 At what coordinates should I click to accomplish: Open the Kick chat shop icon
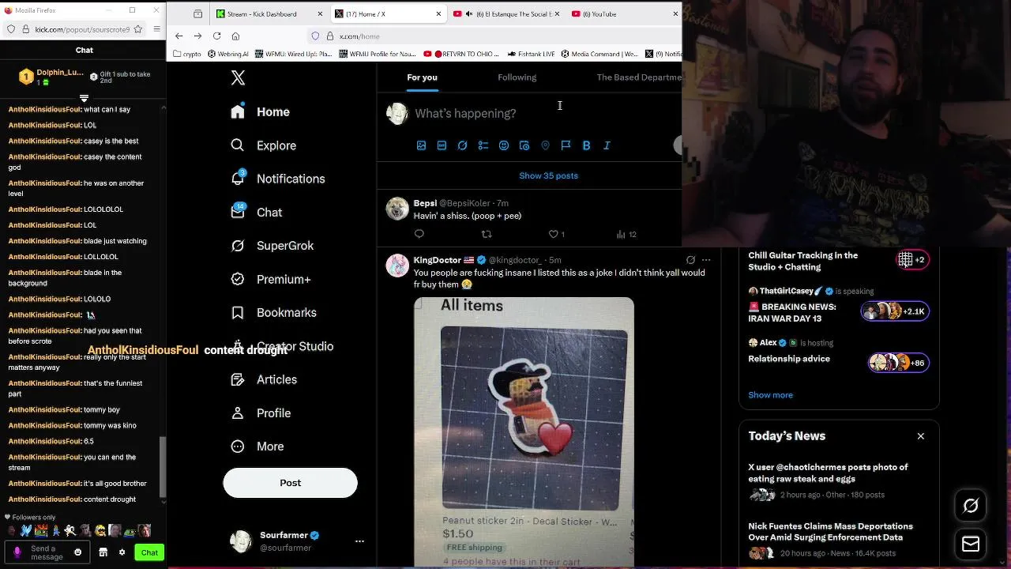coord(103,552)
